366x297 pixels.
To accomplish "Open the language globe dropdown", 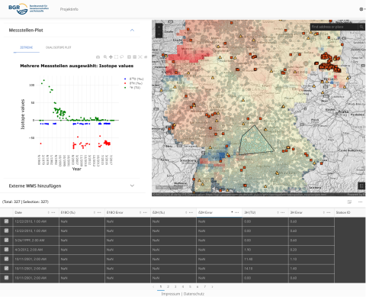I will tap(362, 9).
